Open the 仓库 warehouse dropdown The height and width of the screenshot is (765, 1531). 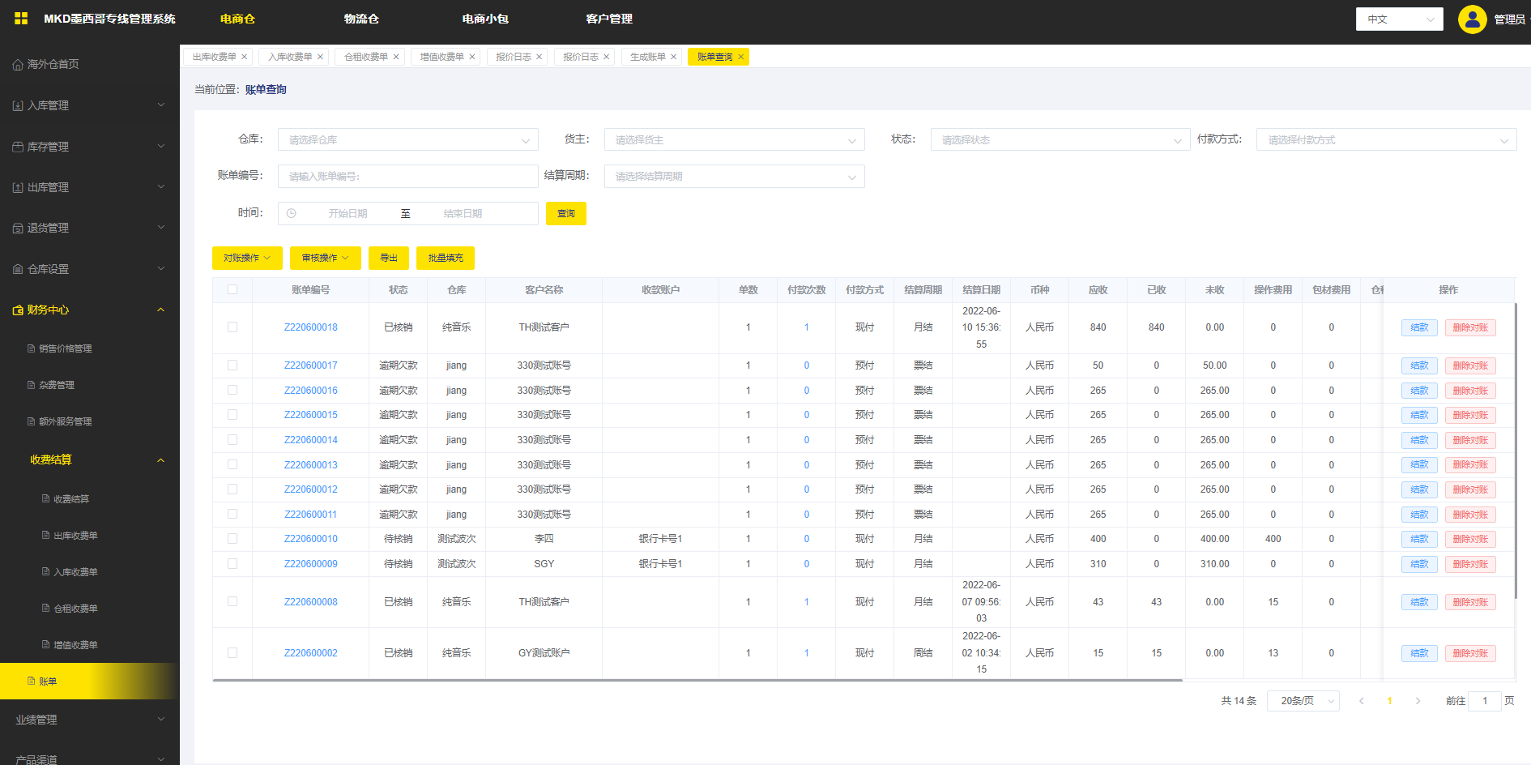407,140
